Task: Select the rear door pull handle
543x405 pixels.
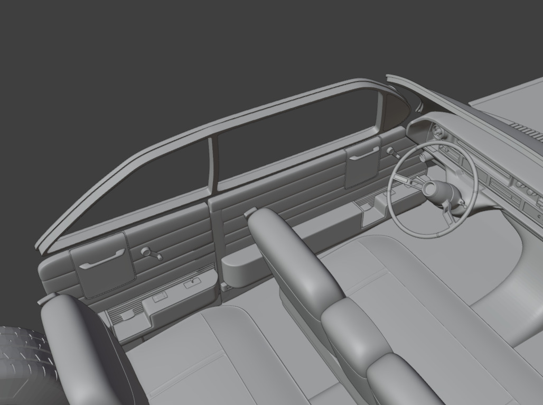Action: click(x=101, y=259)
